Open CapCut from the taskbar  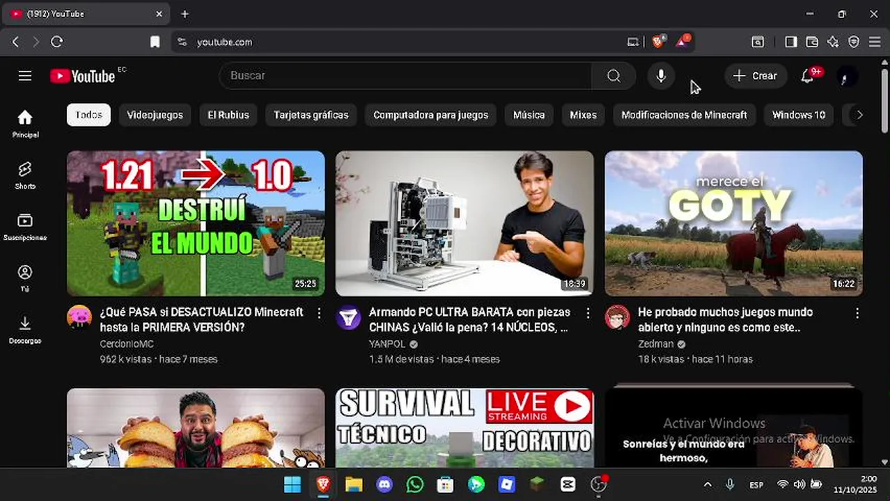click(568, 484)
